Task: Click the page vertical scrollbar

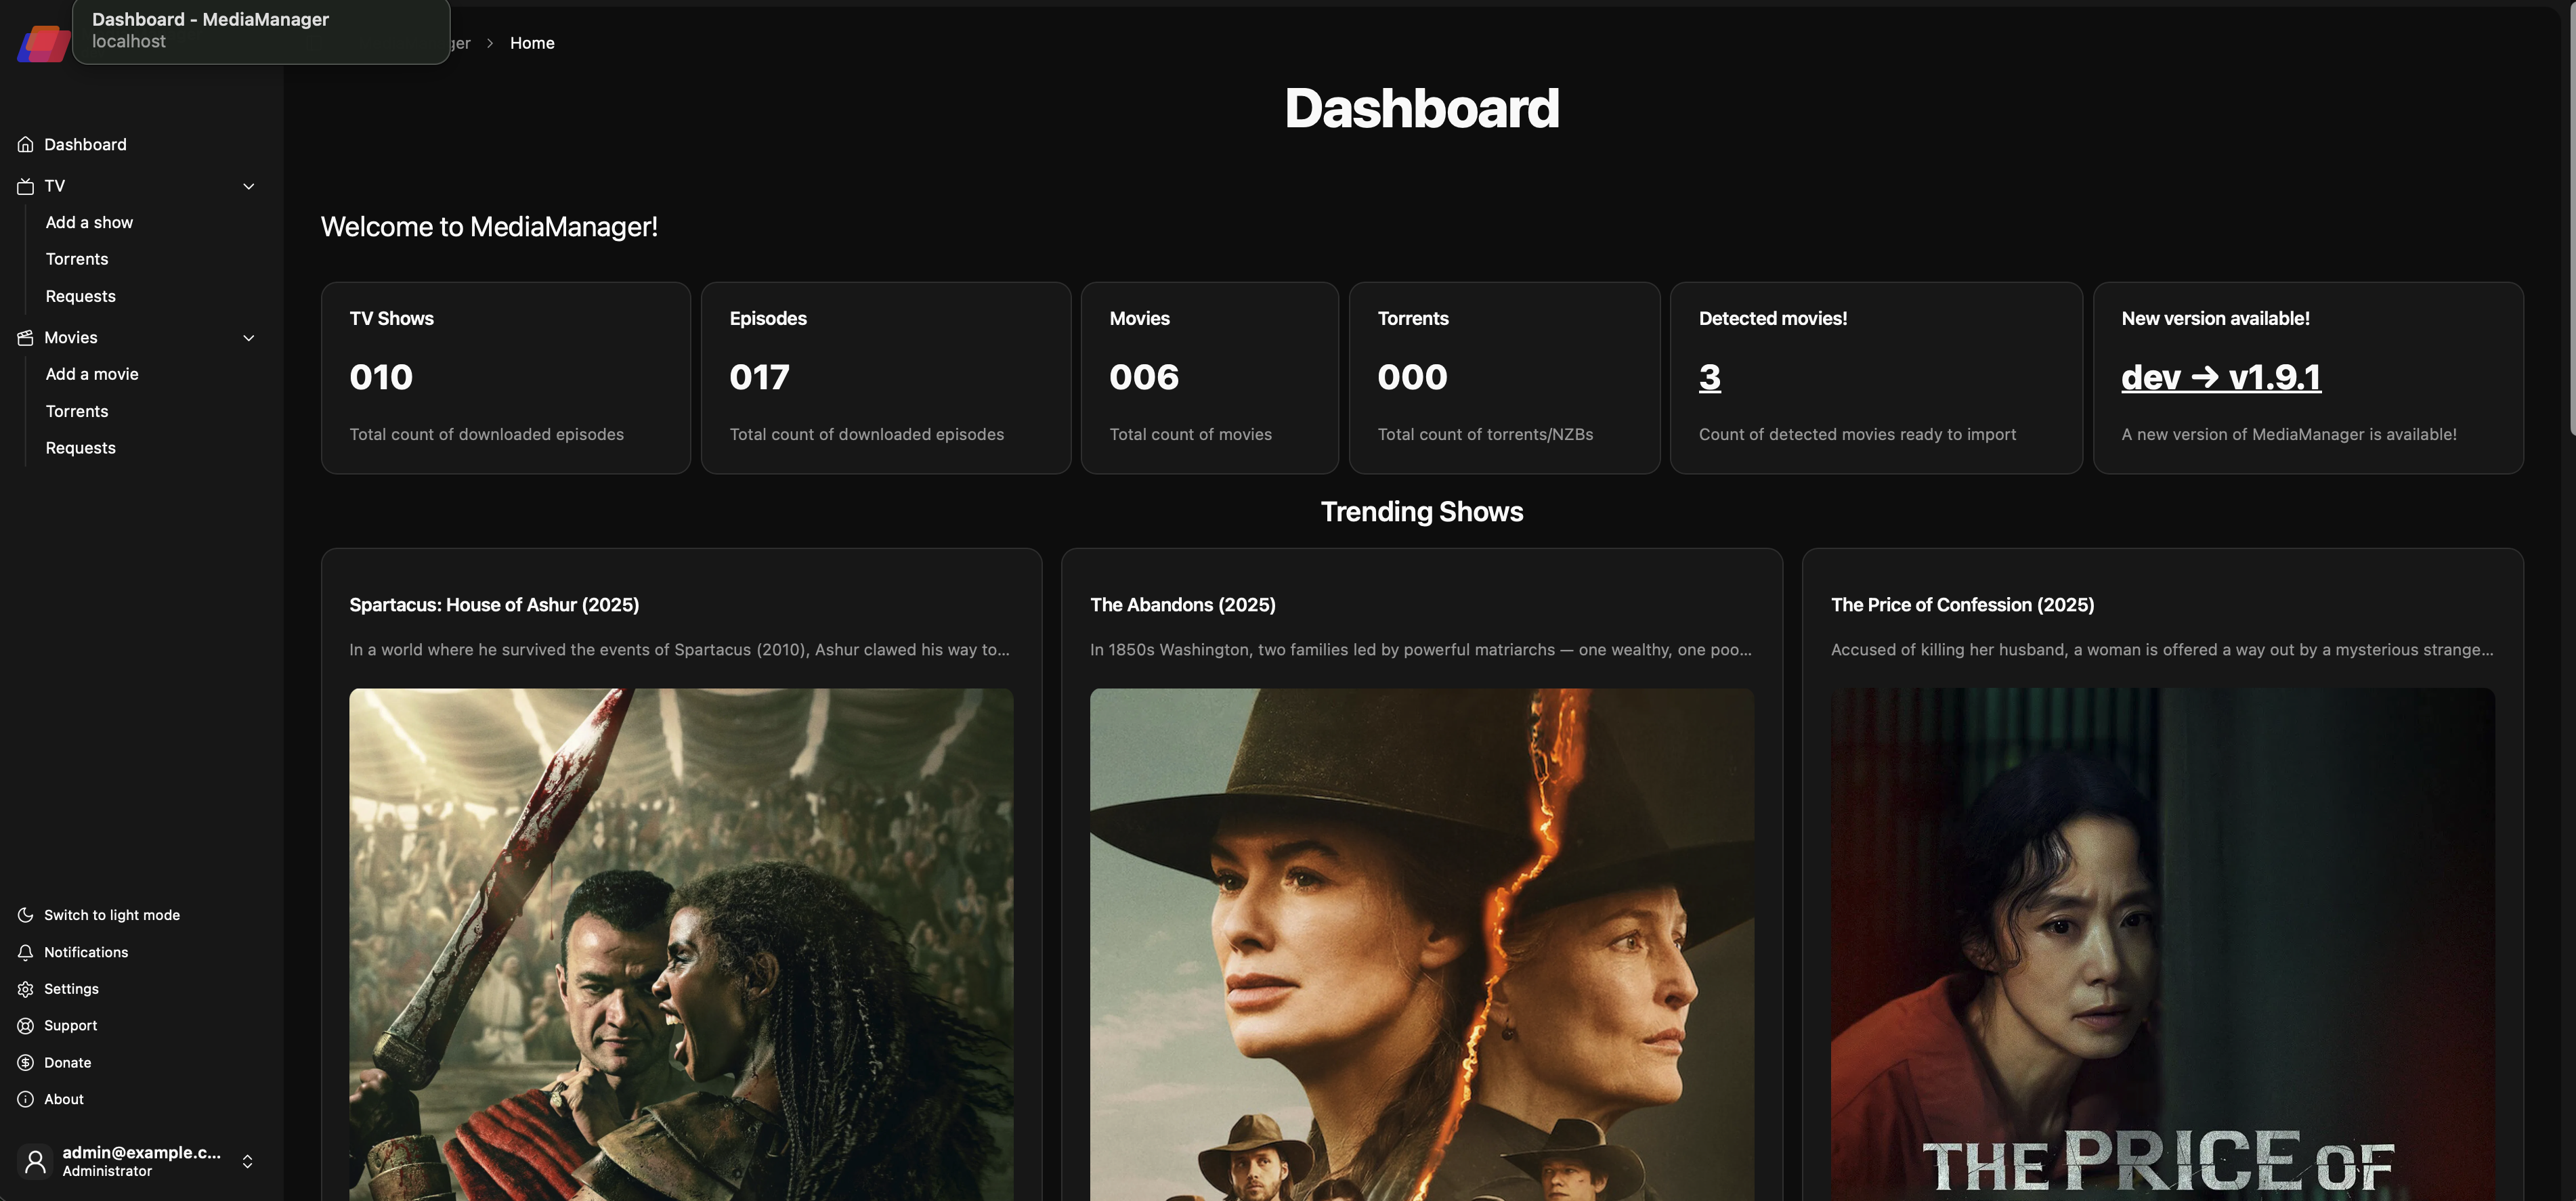Action: tap(2571, 220)
